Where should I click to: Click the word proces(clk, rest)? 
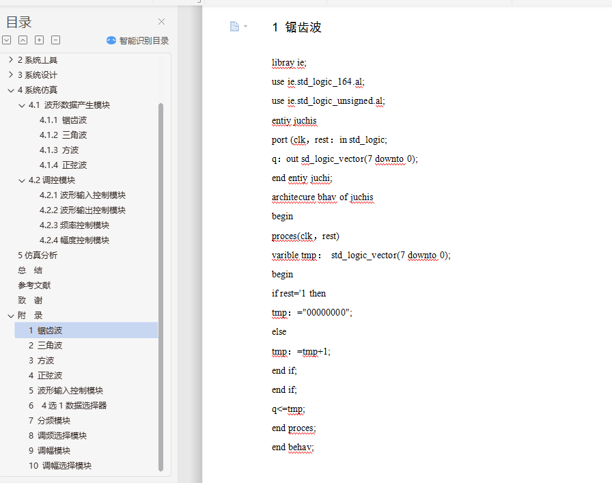(305, 236)
